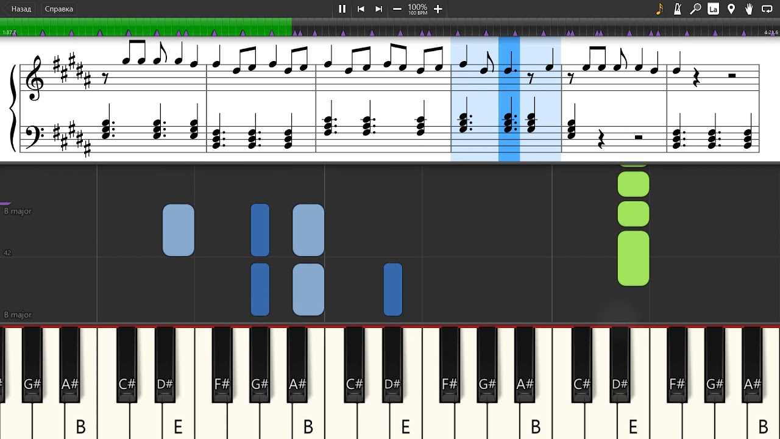This screenshot has width=780, height=439.
Task: Play the first G# black key on the left
Action: coord(32,364)
